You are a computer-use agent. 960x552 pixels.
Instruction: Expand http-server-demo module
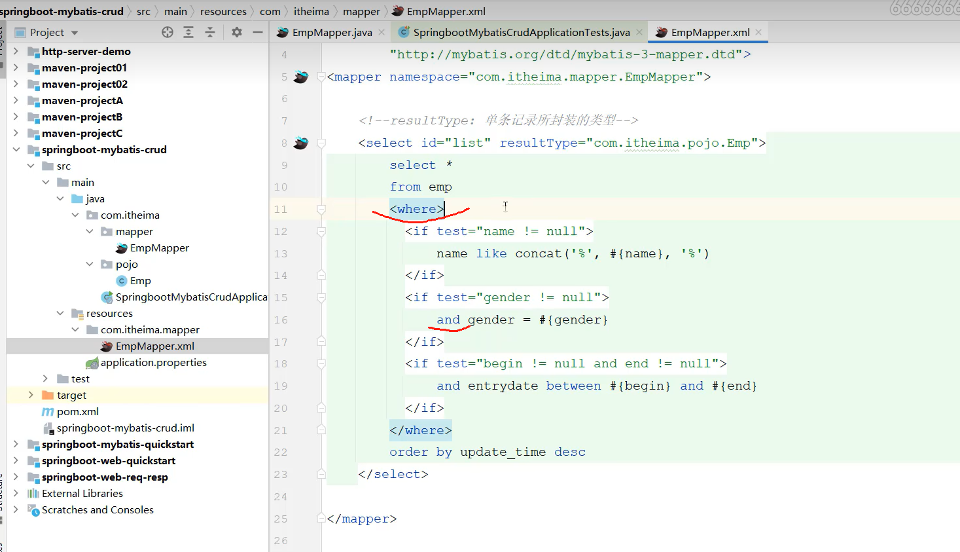(16, 51)
